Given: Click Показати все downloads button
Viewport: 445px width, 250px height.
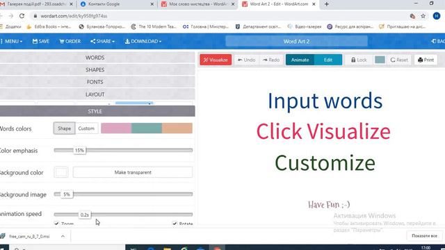Looking at the screenshot, I should click(424, 236).
